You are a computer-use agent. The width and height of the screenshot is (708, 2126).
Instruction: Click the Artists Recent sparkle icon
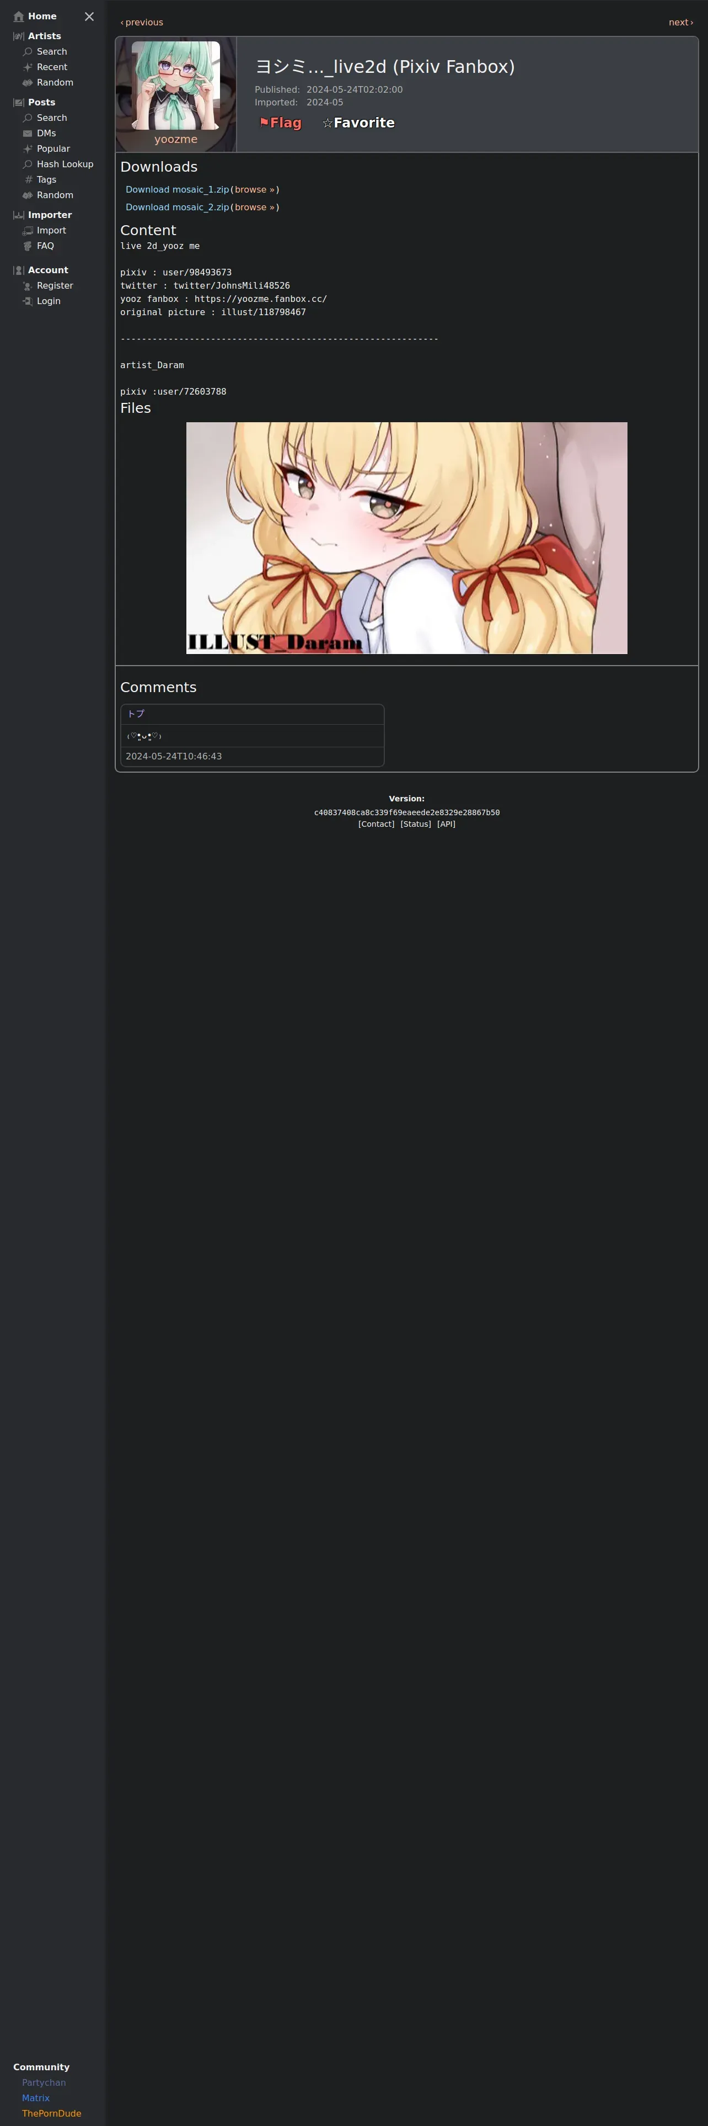tap(27, 68)
